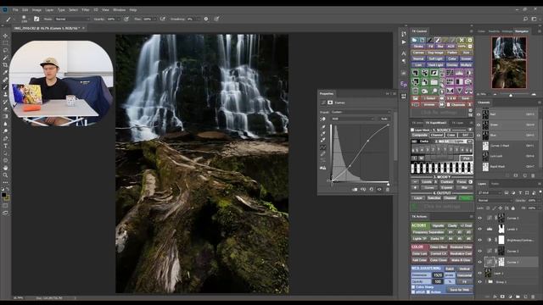Open RGB channel dropdown in Curves
543x305 pixels.
click(x=353, y=119)
